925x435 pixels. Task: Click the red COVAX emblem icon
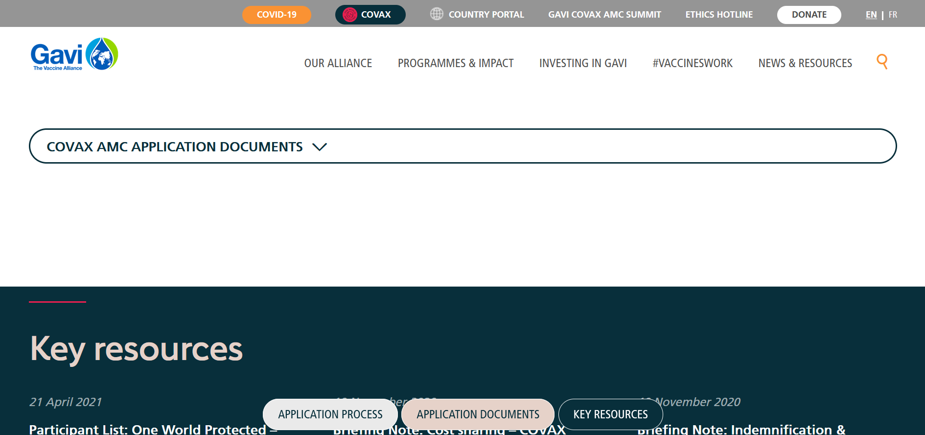349,15
